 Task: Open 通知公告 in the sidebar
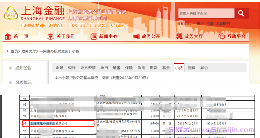coord(24,68)
